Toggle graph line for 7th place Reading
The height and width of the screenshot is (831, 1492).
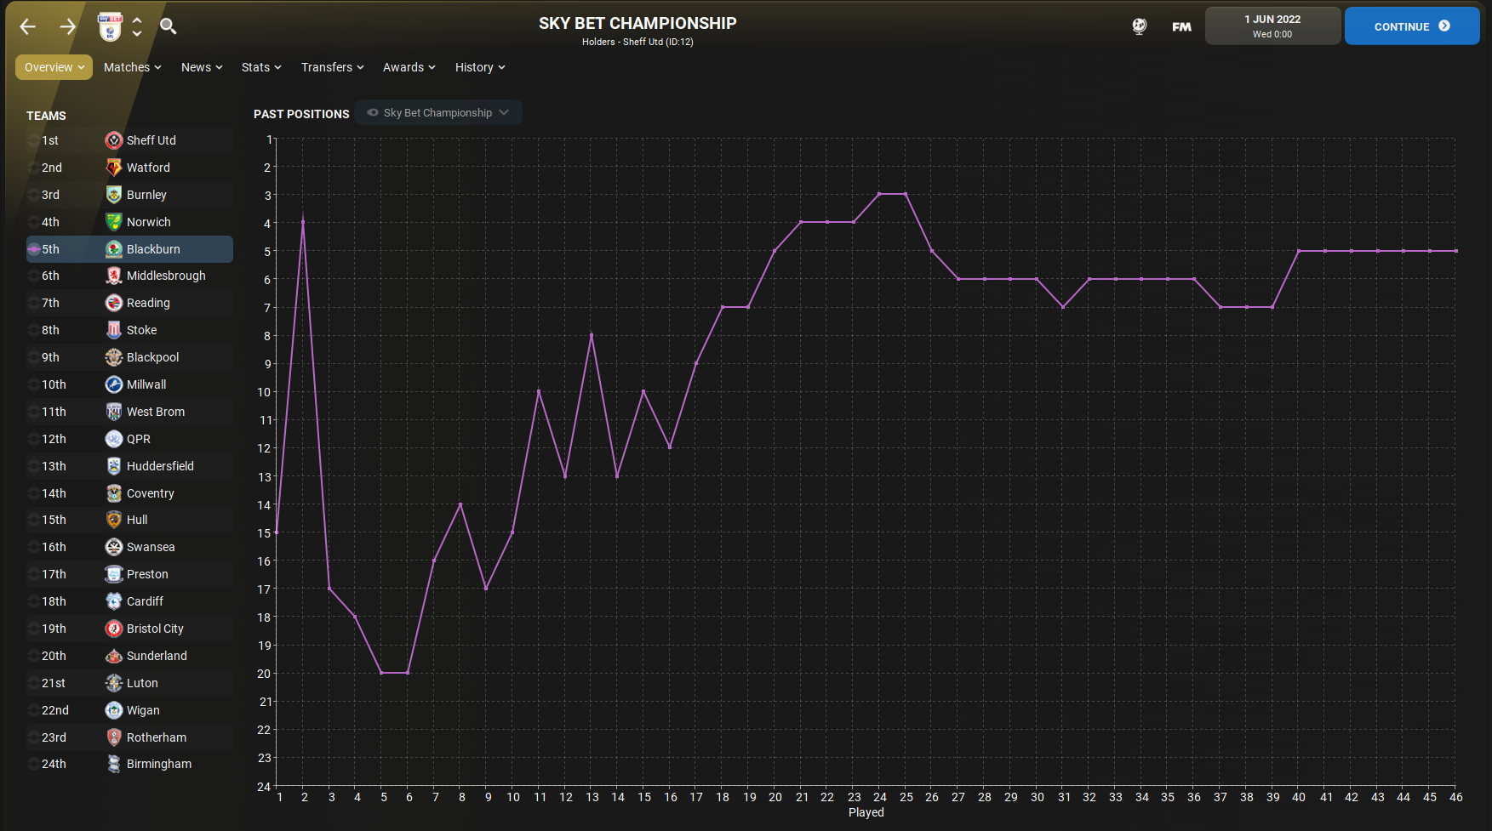point(34,303)
